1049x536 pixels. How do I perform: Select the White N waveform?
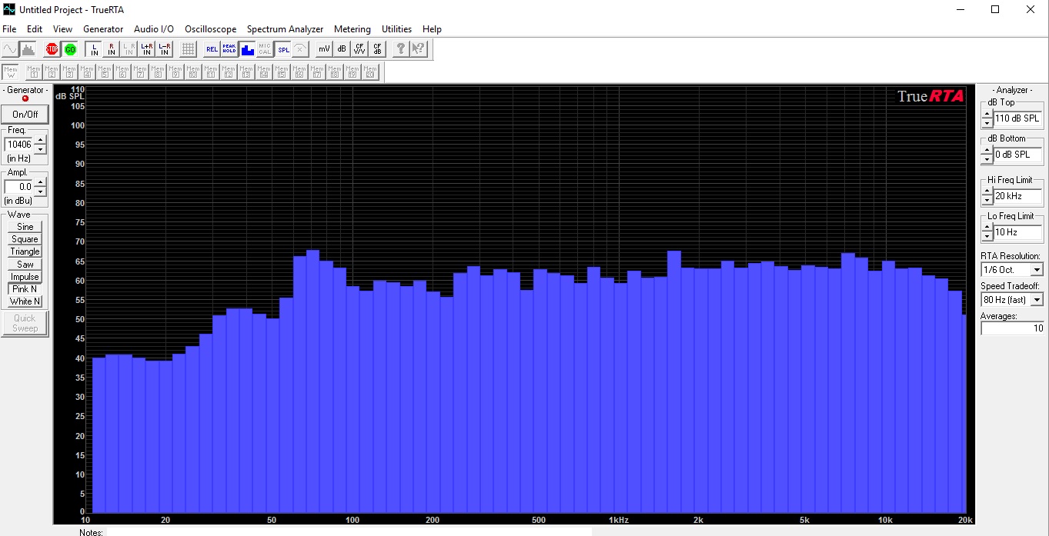pos(25,301)
